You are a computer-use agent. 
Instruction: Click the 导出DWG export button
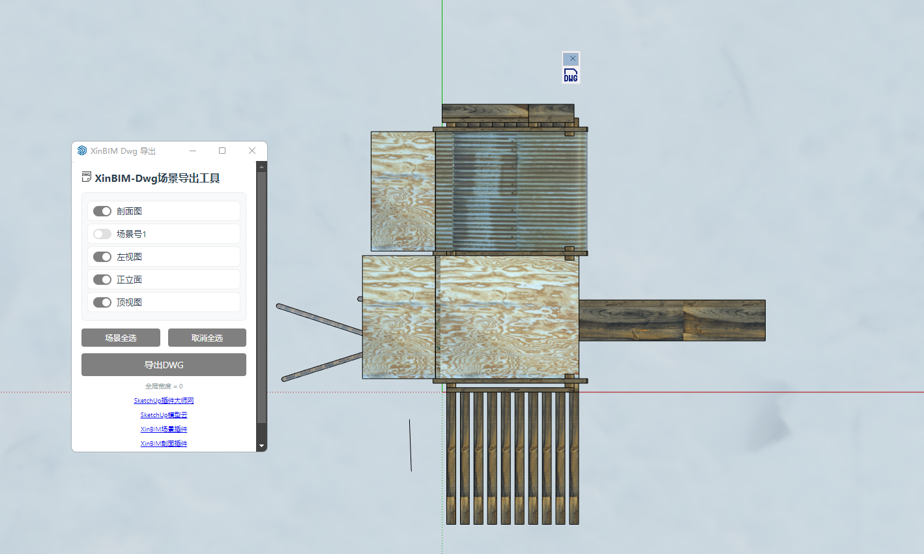click(164, 365)
